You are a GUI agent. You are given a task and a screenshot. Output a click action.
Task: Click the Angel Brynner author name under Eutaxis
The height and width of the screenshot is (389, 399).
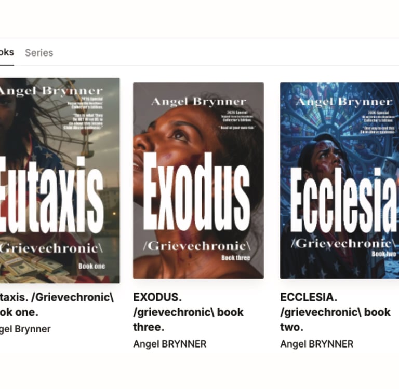tap(25, 329)
